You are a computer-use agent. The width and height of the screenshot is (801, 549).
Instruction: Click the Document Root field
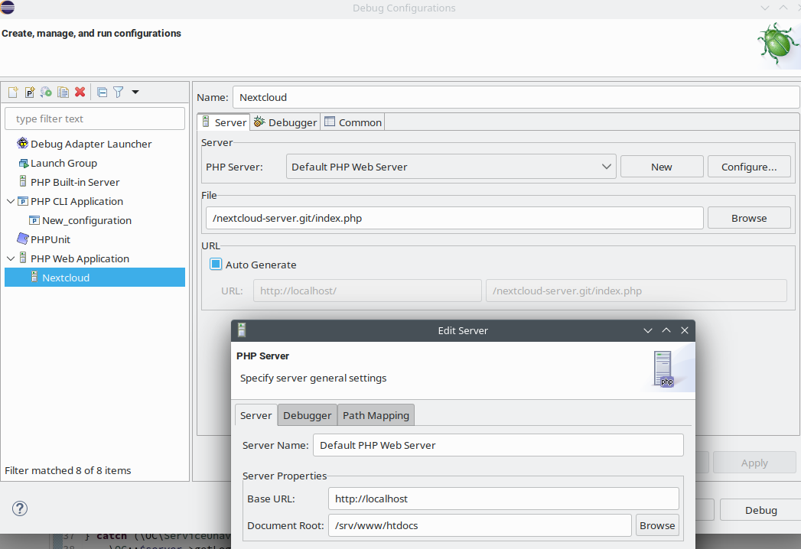coord(480,525)
